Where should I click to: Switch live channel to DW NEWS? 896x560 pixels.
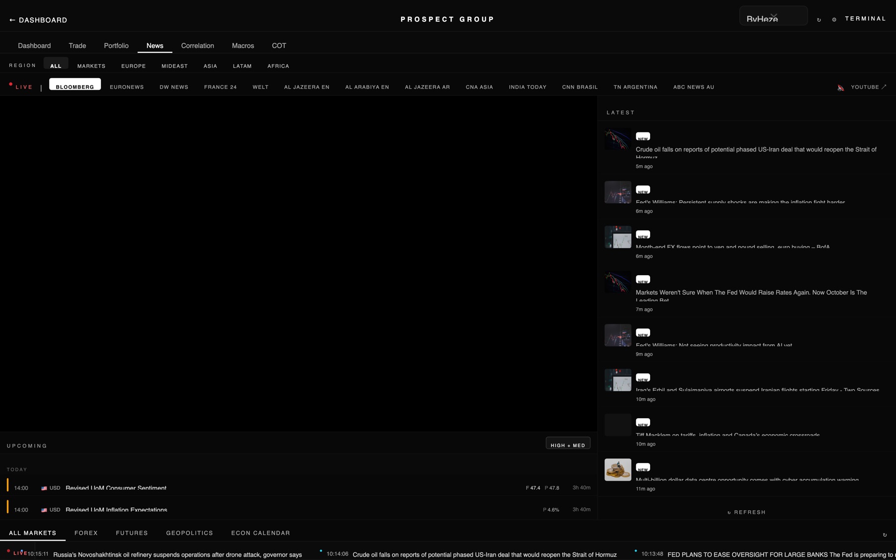(x=174, y=87)
